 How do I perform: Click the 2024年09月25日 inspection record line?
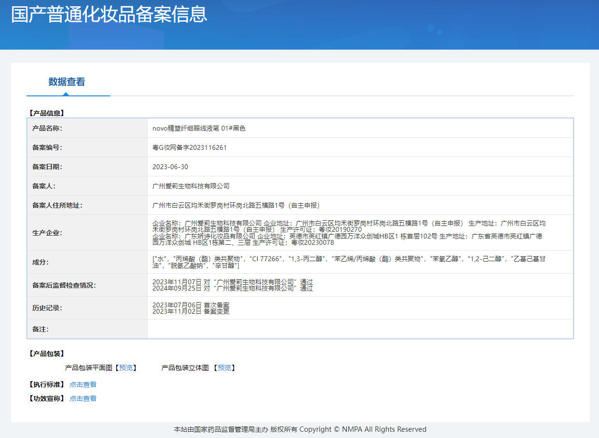tap(232, 288)
